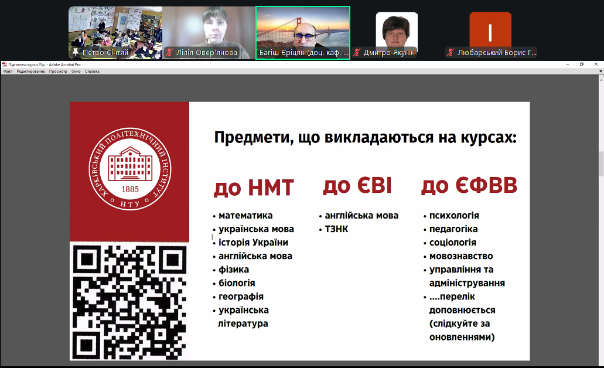
Task: Select Петро Сінтяй video thumbnail
Action: [x=115, y=33]
